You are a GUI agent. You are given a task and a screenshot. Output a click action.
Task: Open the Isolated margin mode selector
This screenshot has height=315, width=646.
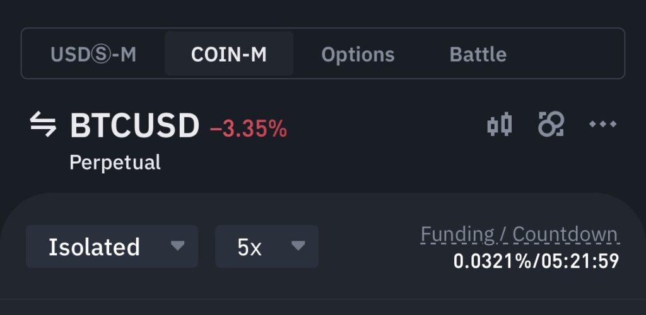[112, 246]
